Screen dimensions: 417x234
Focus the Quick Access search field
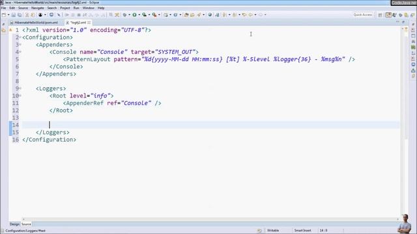point(363,15)
